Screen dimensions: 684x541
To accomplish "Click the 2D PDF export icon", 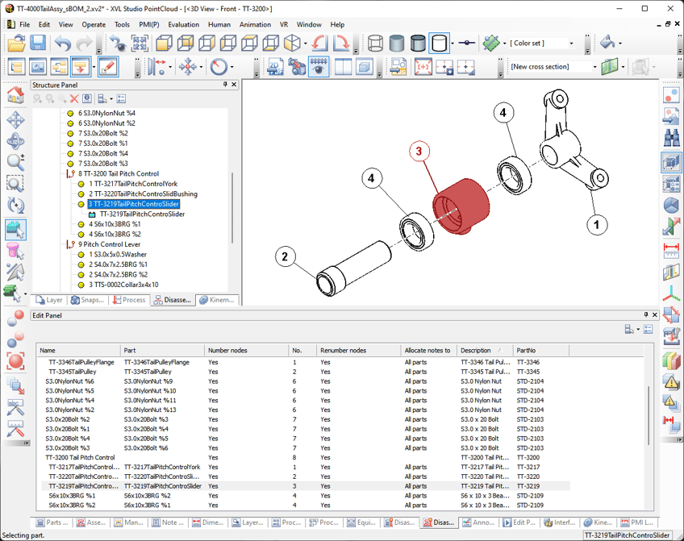I will (x=275, y=67).
